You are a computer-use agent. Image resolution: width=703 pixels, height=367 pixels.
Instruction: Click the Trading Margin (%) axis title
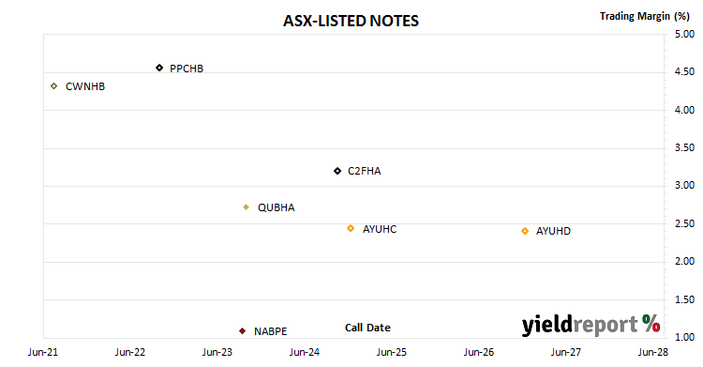pos(644,16)
